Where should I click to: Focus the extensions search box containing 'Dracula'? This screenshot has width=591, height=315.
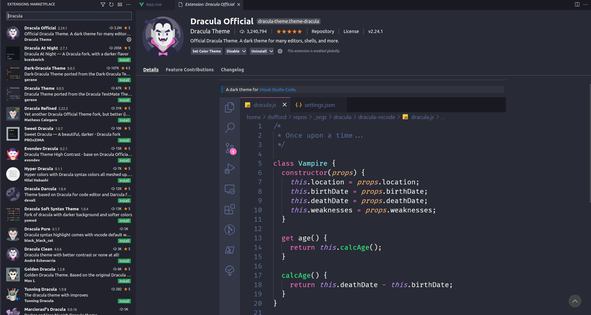69,16
